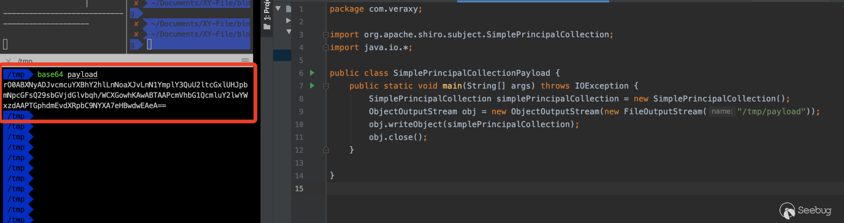Click the 'obj.close();' statement
844x223 pixels.
[398, 137]
